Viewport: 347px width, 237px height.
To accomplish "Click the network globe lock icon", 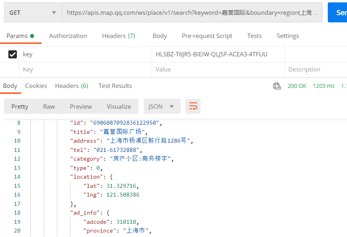I will (x=277, y=86).
